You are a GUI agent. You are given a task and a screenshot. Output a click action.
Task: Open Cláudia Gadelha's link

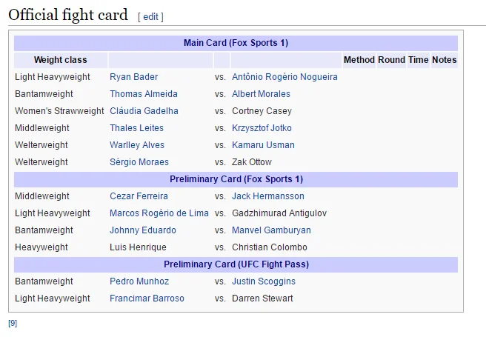coord(144,111)
